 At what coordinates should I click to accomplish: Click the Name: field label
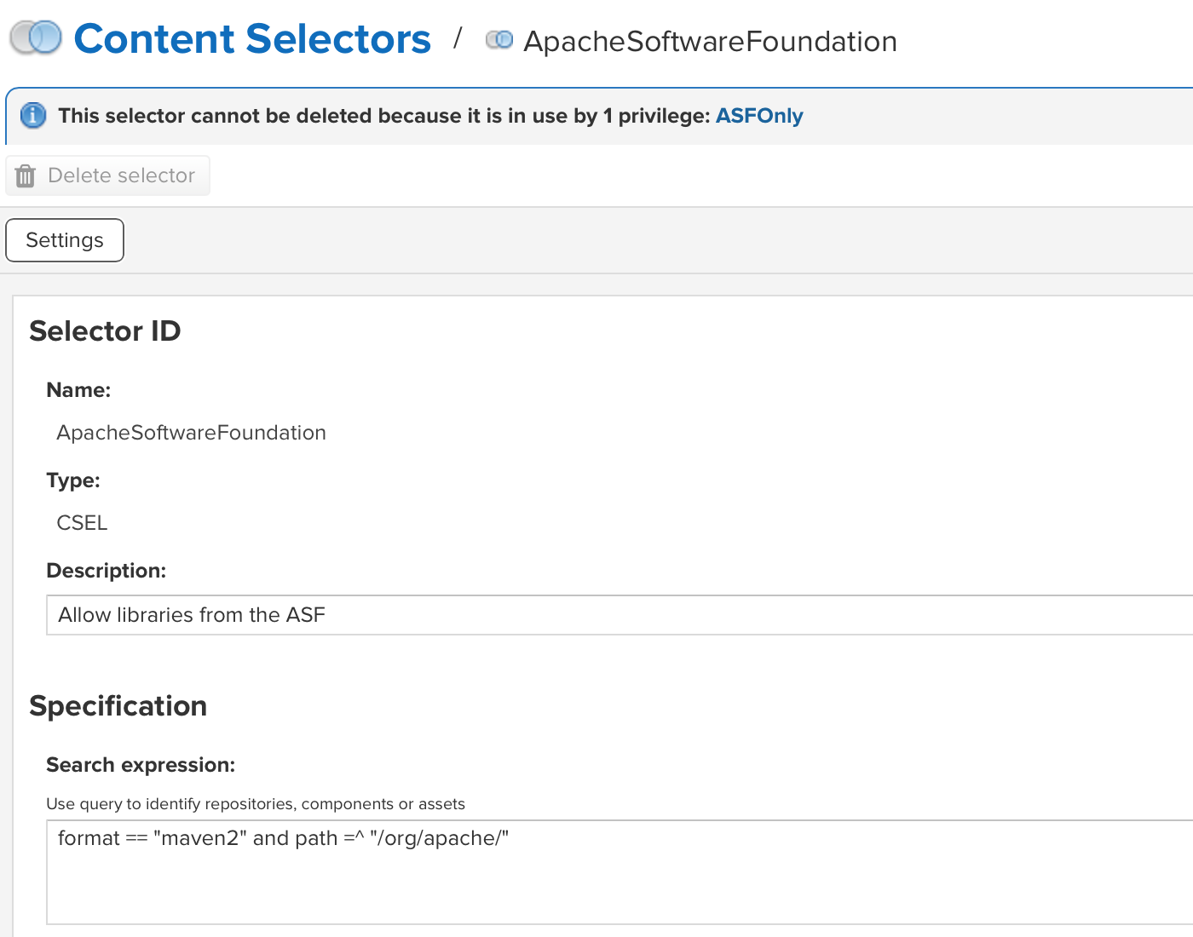(x=78, y=390)
